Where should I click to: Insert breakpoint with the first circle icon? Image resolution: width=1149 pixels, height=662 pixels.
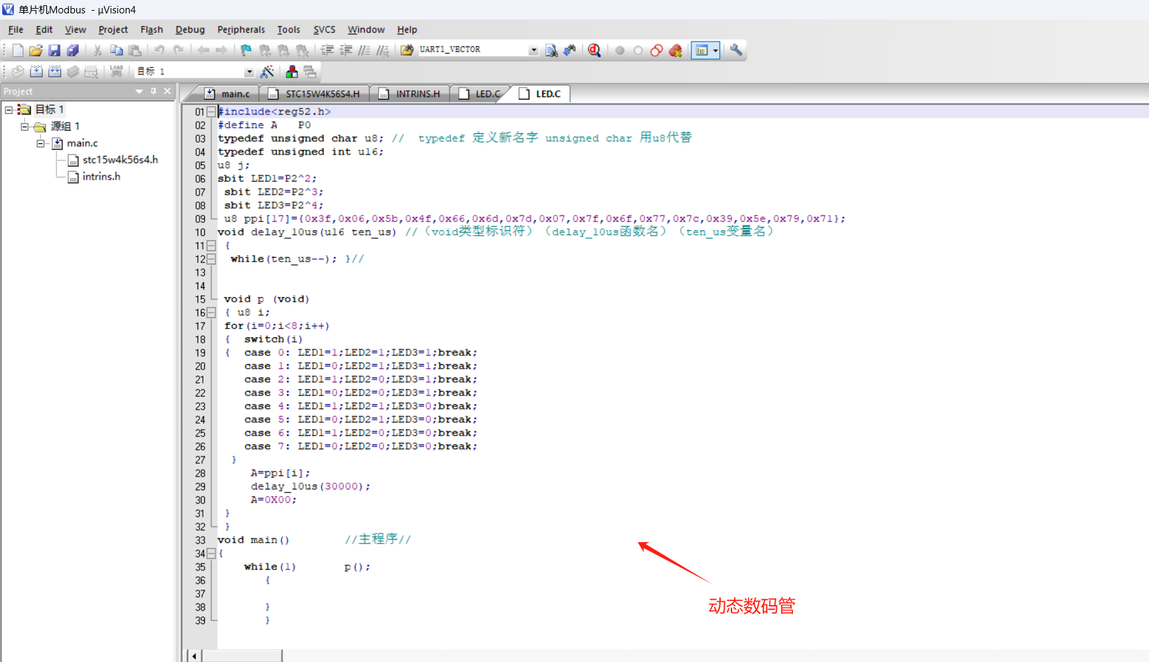620,50
